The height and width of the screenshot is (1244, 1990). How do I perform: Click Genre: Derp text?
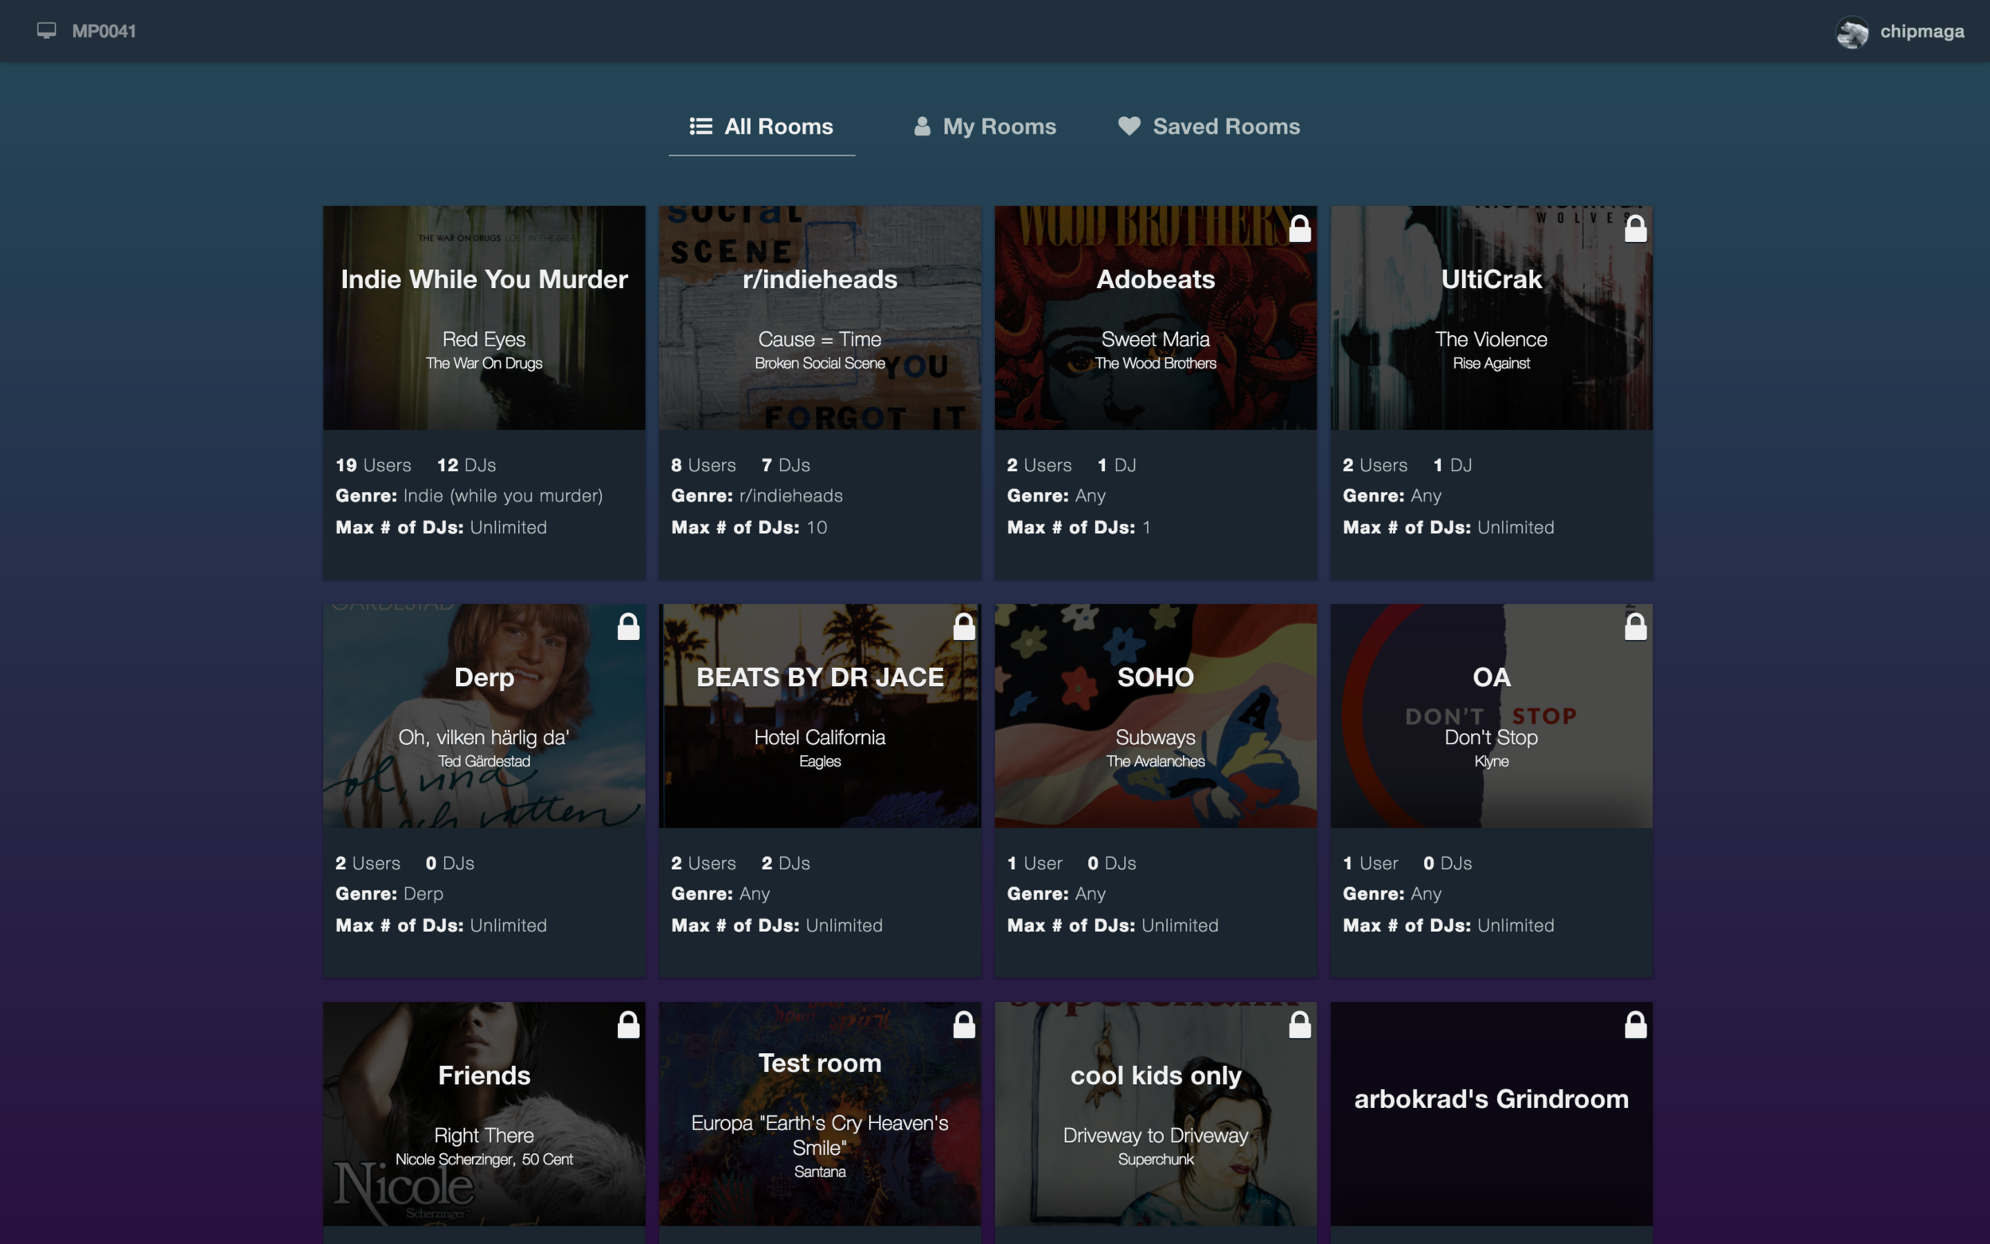389,894
